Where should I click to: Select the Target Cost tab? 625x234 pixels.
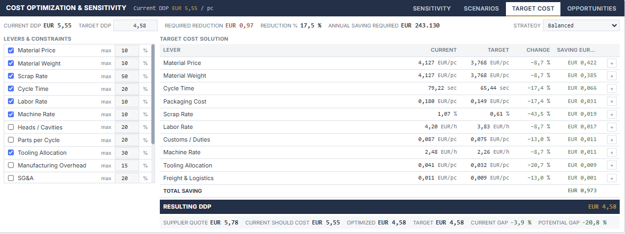[x=533, y=9]
